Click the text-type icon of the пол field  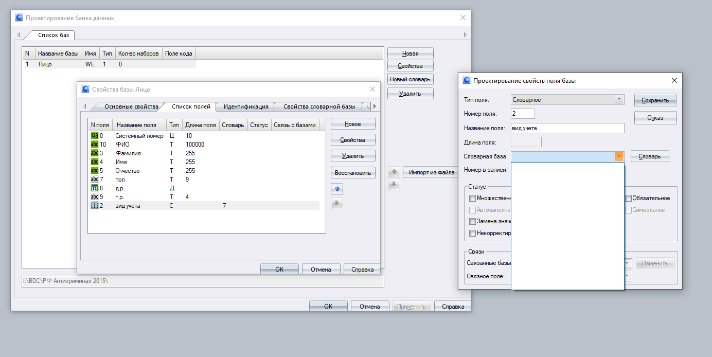95,179
